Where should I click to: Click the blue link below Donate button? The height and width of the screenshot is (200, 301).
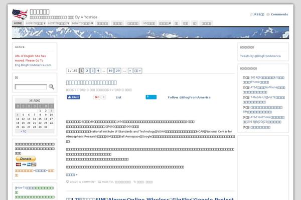click(x=41, y=170)
